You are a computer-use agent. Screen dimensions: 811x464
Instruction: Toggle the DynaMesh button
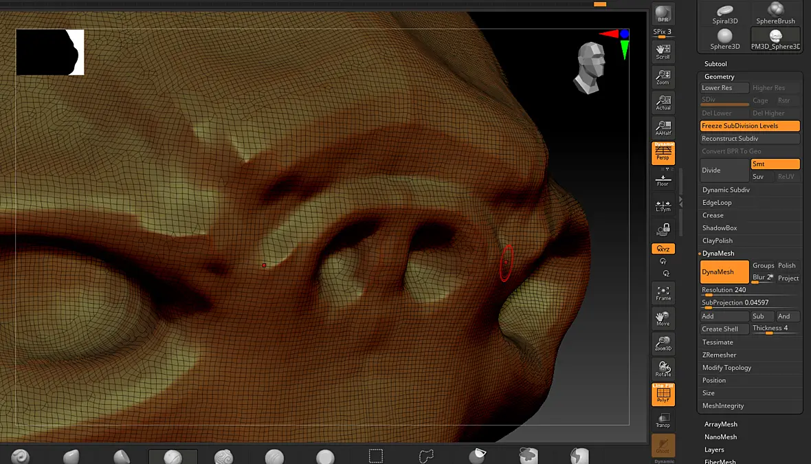pos(724,272)
